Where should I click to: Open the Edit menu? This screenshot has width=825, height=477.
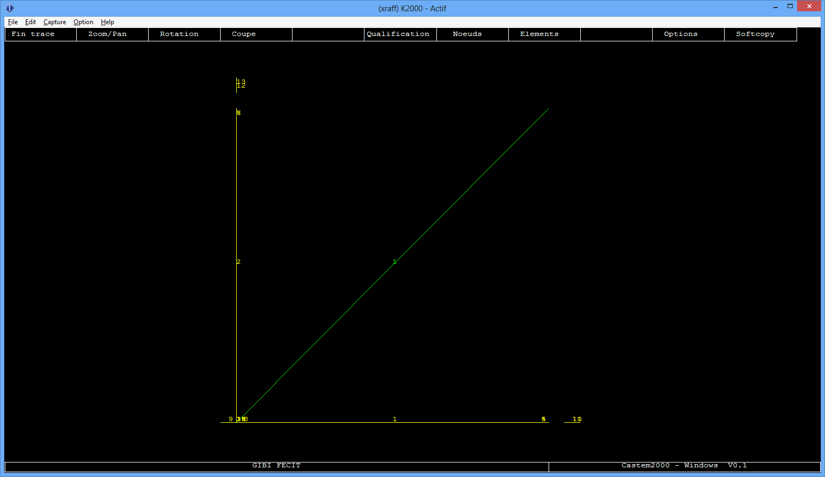[x=31, y=22]
